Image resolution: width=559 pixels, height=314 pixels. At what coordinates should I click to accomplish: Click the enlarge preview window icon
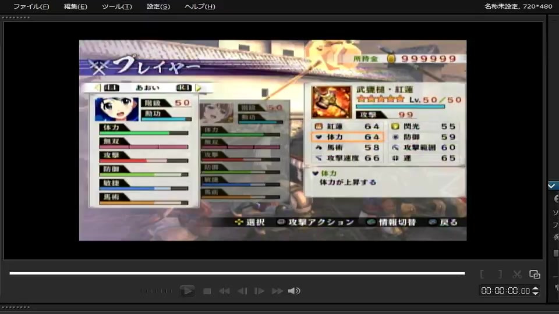[x=535, y=274]
